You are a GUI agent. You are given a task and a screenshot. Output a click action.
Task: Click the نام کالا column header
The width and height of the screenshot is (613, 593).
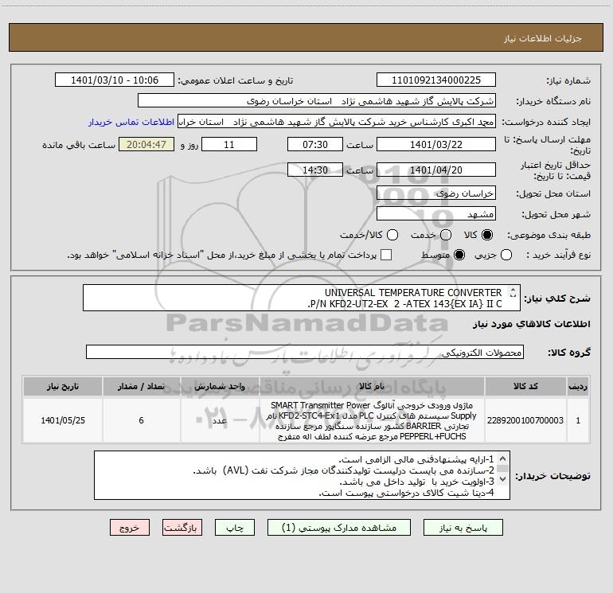coord(372,386)
